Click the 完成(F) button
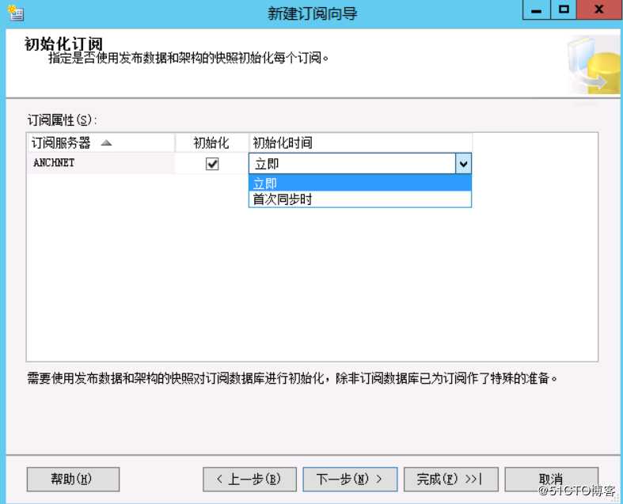 [451, 479]
